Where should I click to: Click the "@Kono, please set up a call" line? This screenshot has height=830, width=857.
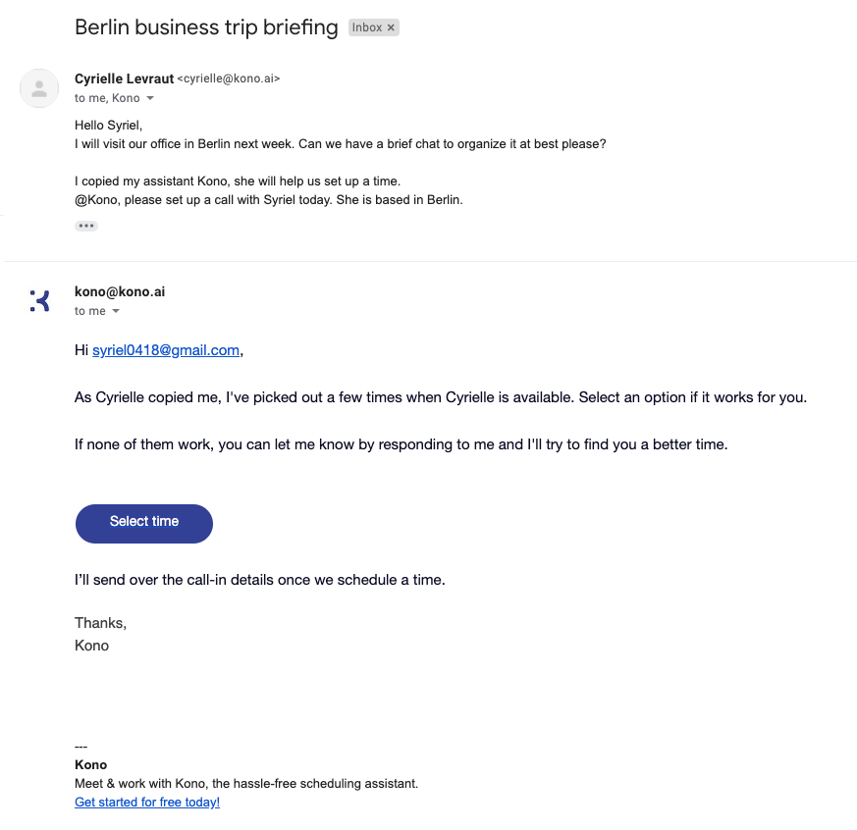tap(268, 200)
